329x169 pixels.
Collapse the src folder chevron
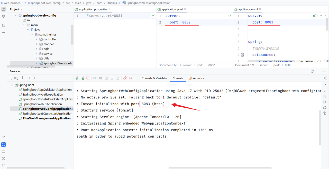tap(20, 20)
